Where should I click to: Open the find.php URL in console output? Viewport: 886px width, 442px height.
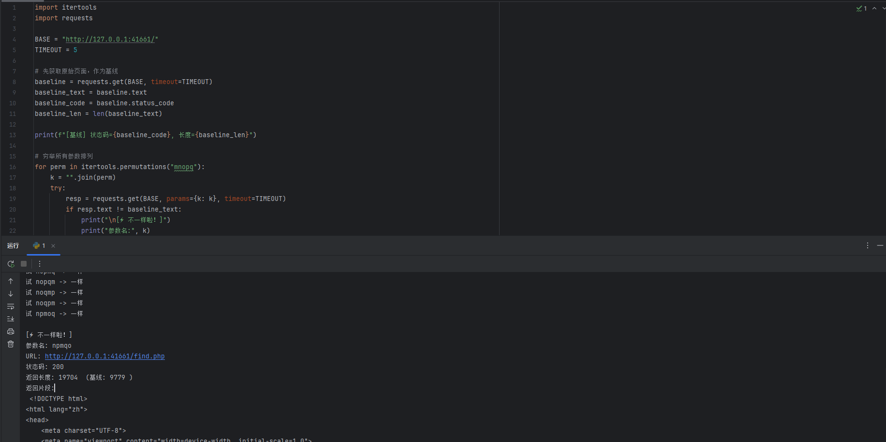104,356
